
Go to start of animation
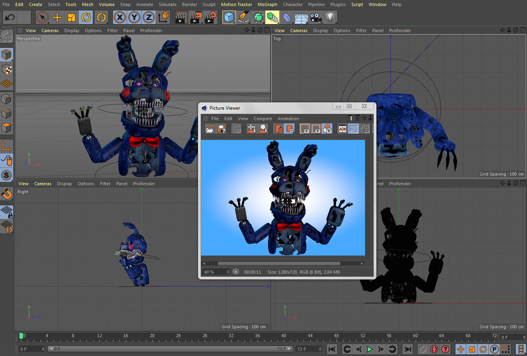(332, 349)
